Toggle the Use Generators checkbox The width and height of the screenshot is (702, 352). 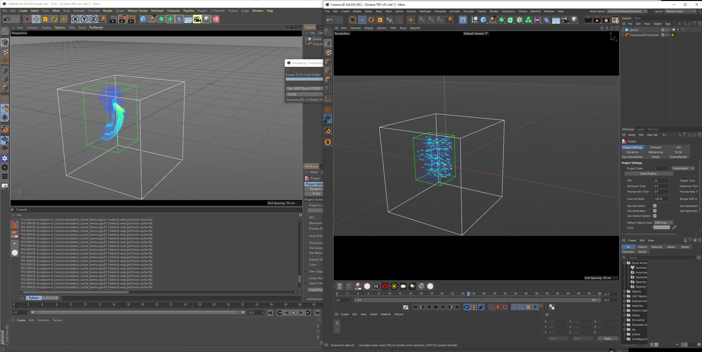coord(655,211)
